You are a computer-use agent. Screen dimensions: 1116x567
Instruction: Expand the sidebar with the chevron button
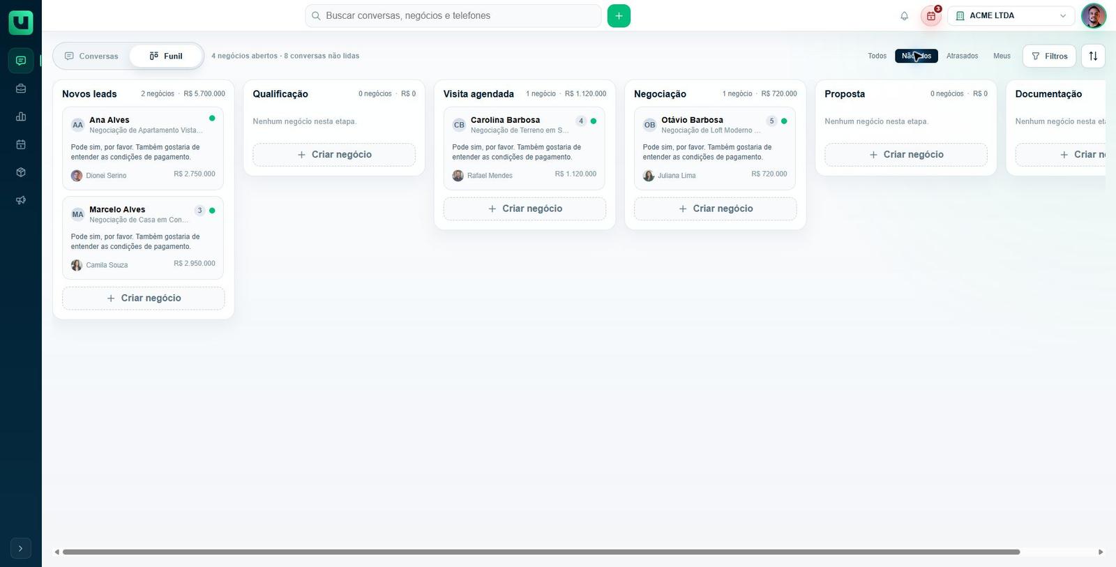click(21, 548)
